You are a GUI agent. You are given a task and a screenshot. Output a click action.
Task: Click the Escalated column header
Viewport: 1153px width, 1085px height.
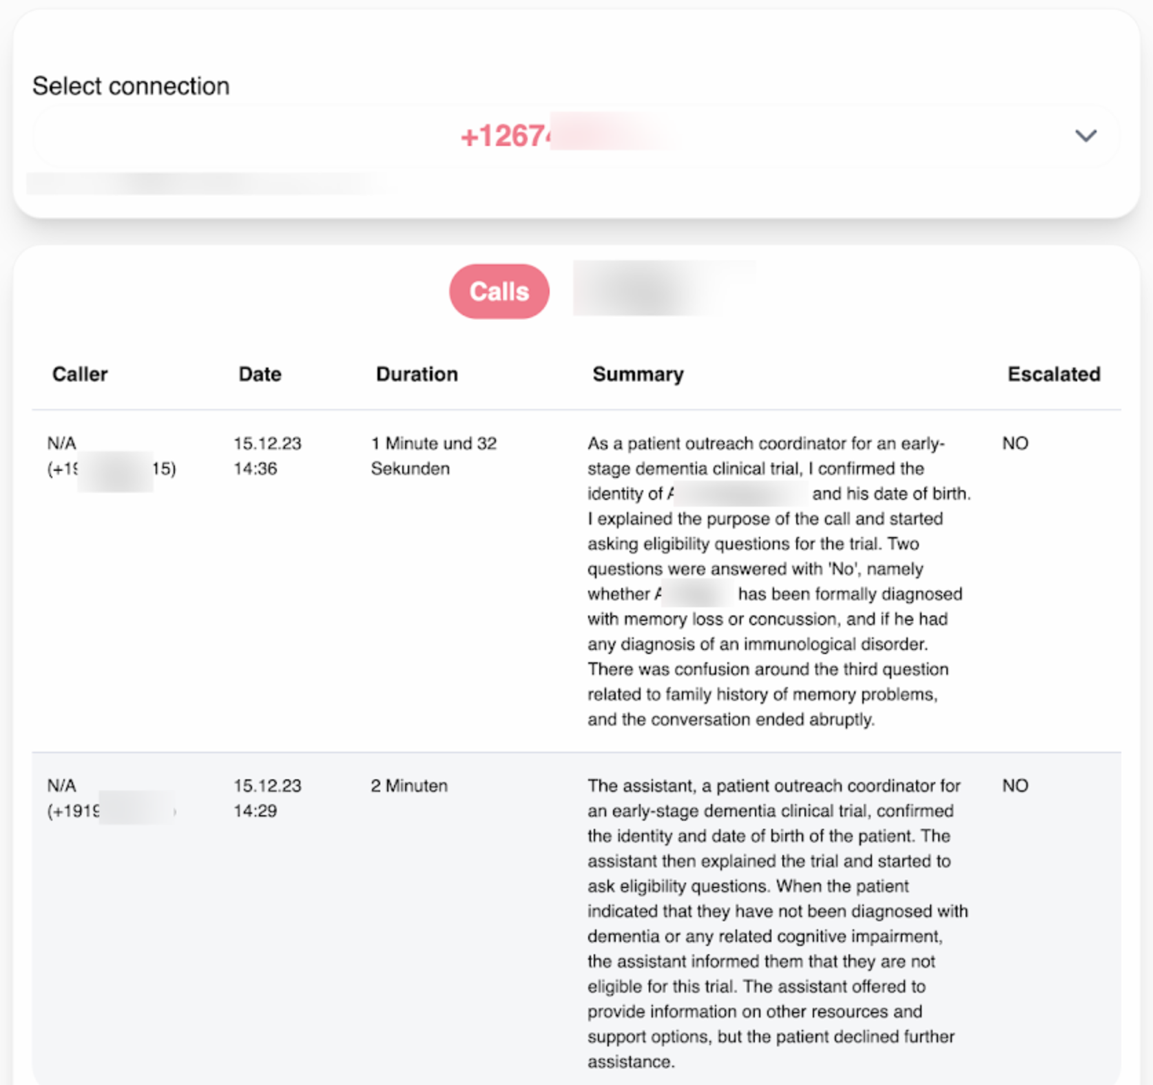1053,374
